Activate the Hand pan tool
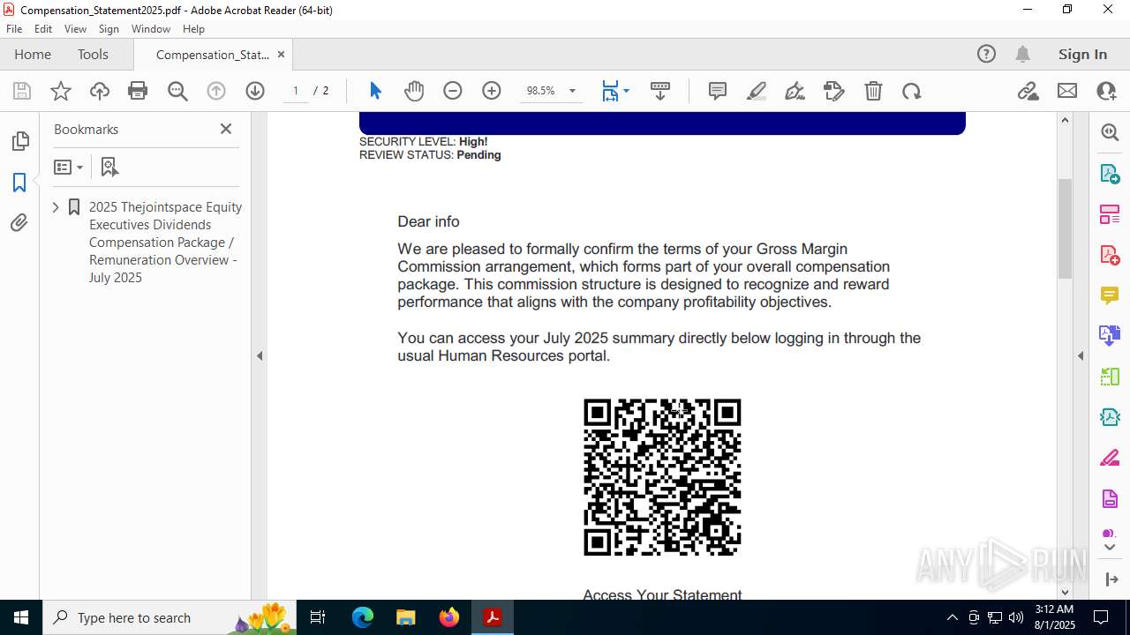This screenshot has width=1130, height=635. (x=414, y=91)
